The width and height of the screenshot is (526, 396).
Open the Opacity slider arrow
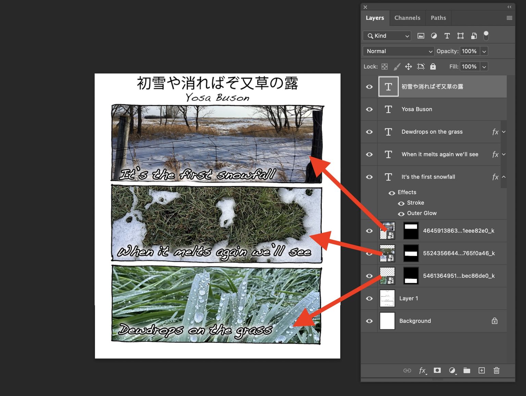pyautogui.click(x=484, y=51)
